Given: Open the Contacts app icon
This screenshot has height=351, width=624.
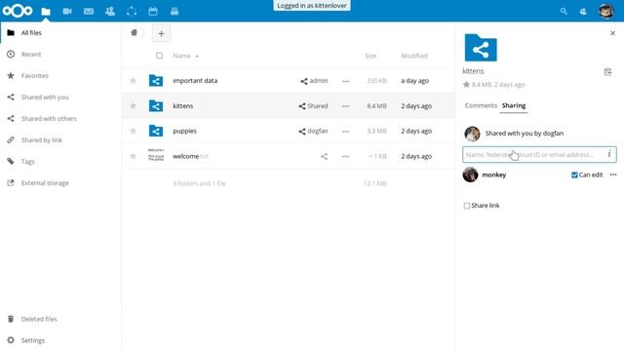Looking at the screenshot, I should tap(110, 11).
